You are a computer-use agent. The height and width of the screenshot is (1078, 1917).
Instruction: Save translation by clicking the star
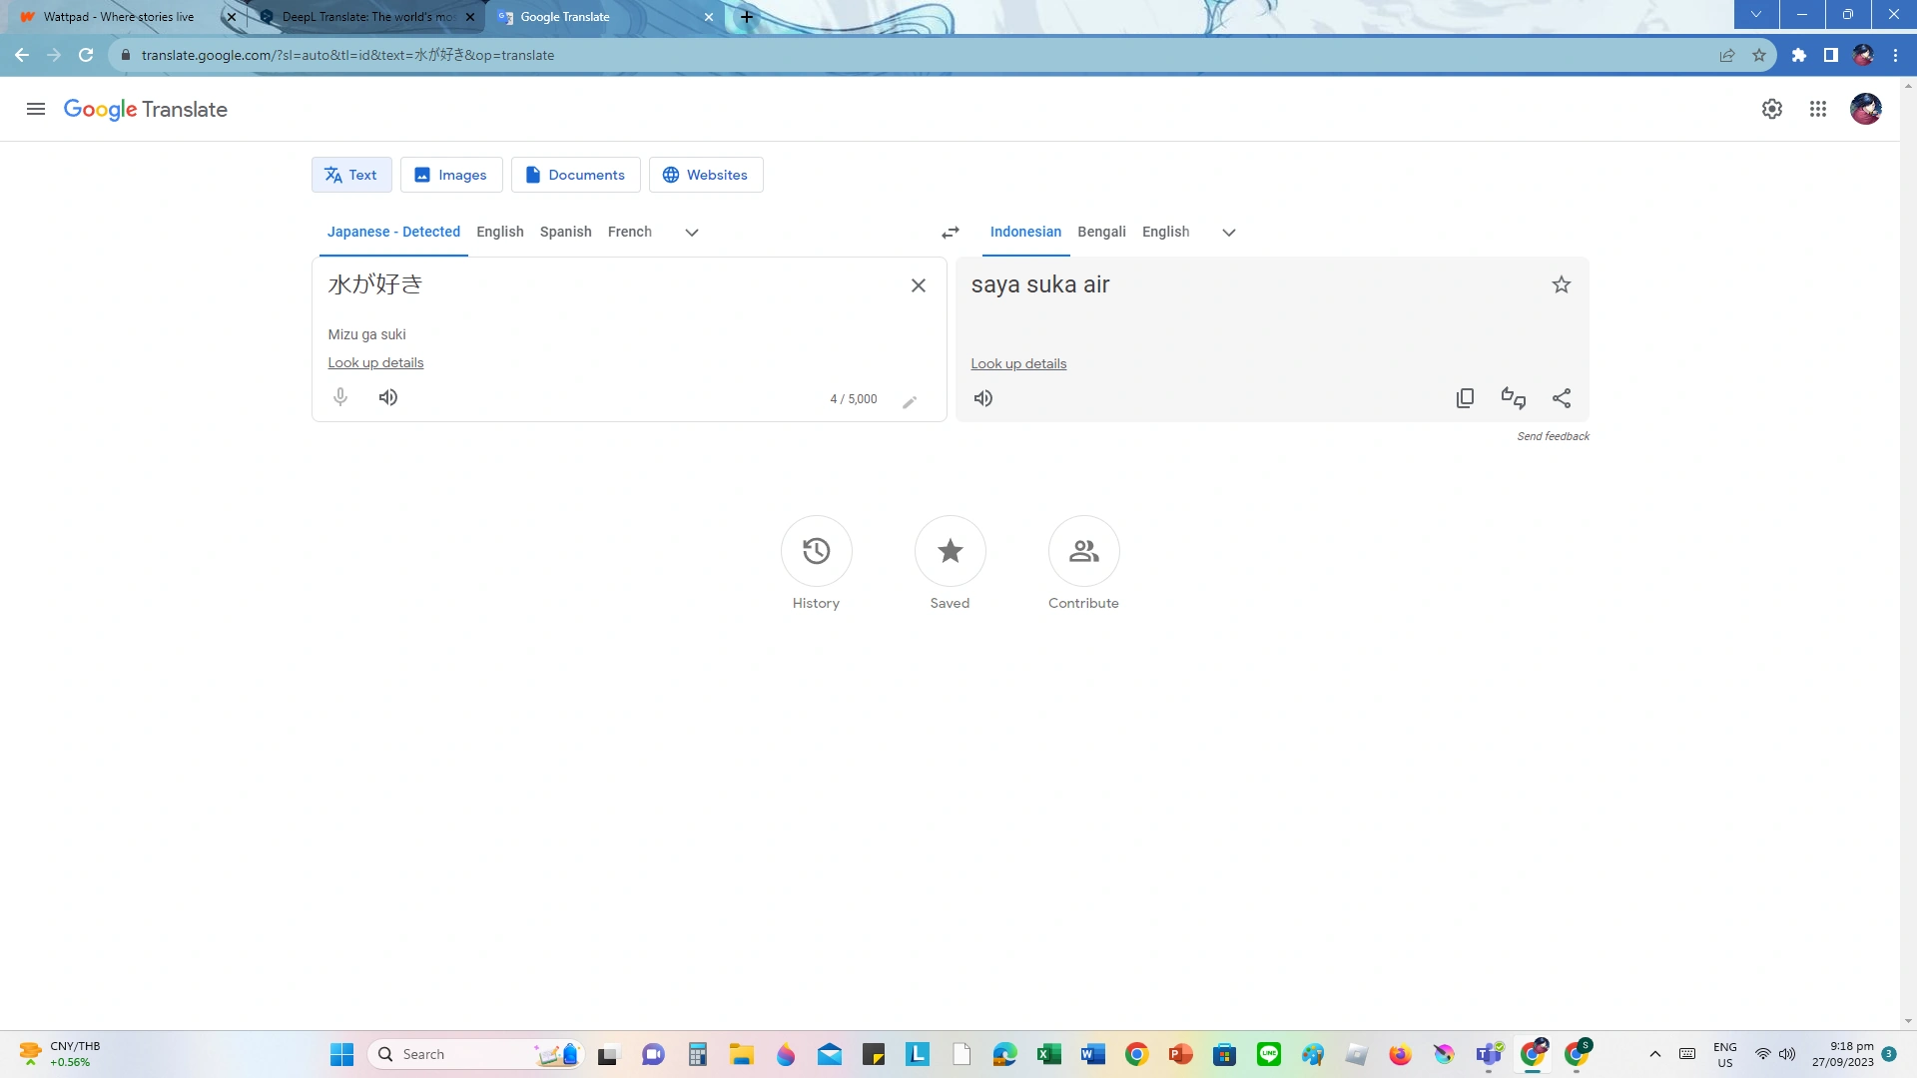tap(1561, 283)
